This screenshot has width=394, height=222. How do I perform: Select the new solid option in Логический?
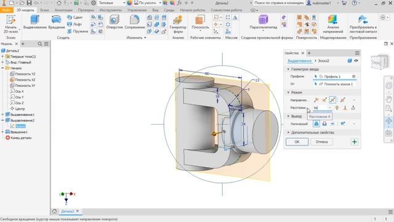[x=342, y=123]
